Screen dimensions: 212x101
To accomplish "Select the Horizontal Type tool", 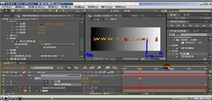I will coord(63,11).
